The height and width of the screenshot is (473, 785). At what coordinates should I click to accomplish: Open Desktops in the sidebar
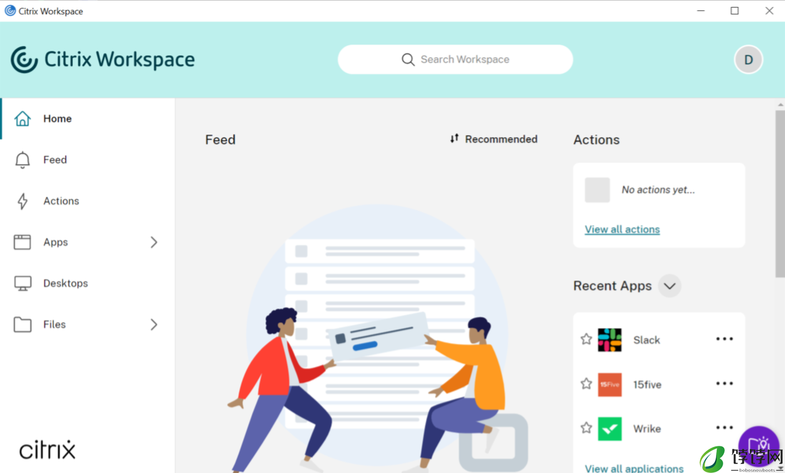click(x=87, y=283)
